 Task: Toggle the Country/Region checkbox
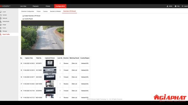[x=23, y=19]
